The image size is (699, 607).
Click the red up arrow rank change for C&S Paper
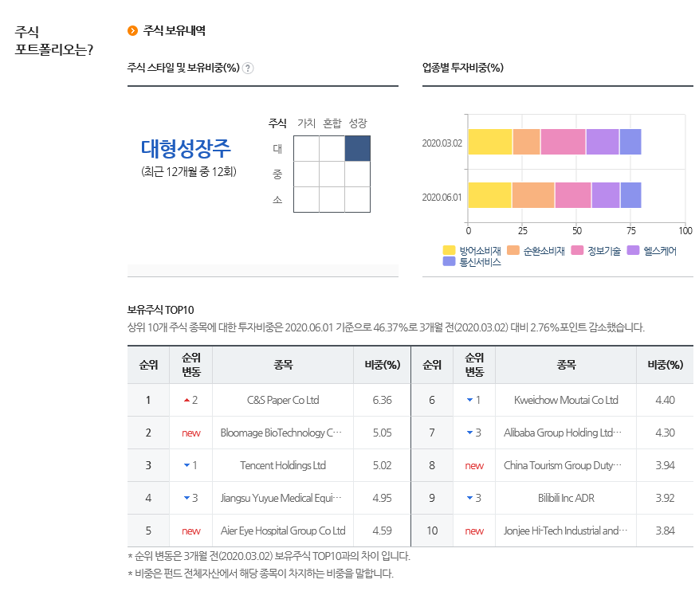click(187, 400)
